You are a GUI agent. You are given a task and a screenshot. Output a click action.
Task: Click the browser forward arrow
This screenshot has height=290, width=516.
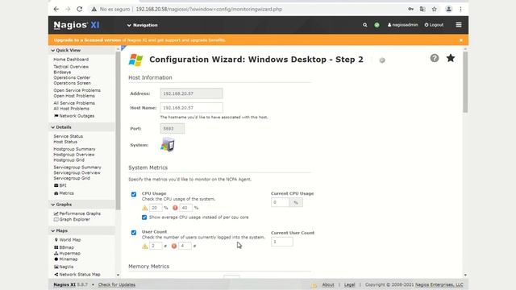pos(68,9)
